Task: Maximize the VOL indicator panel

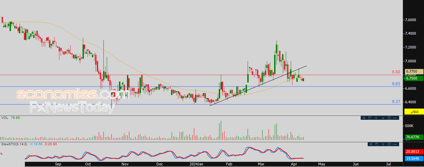Action: coord(370,118)
